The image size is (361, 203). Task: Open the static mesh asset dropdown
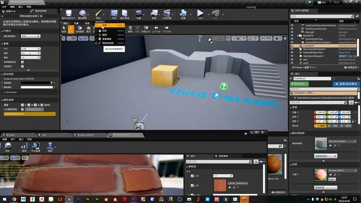coord(342,142)
